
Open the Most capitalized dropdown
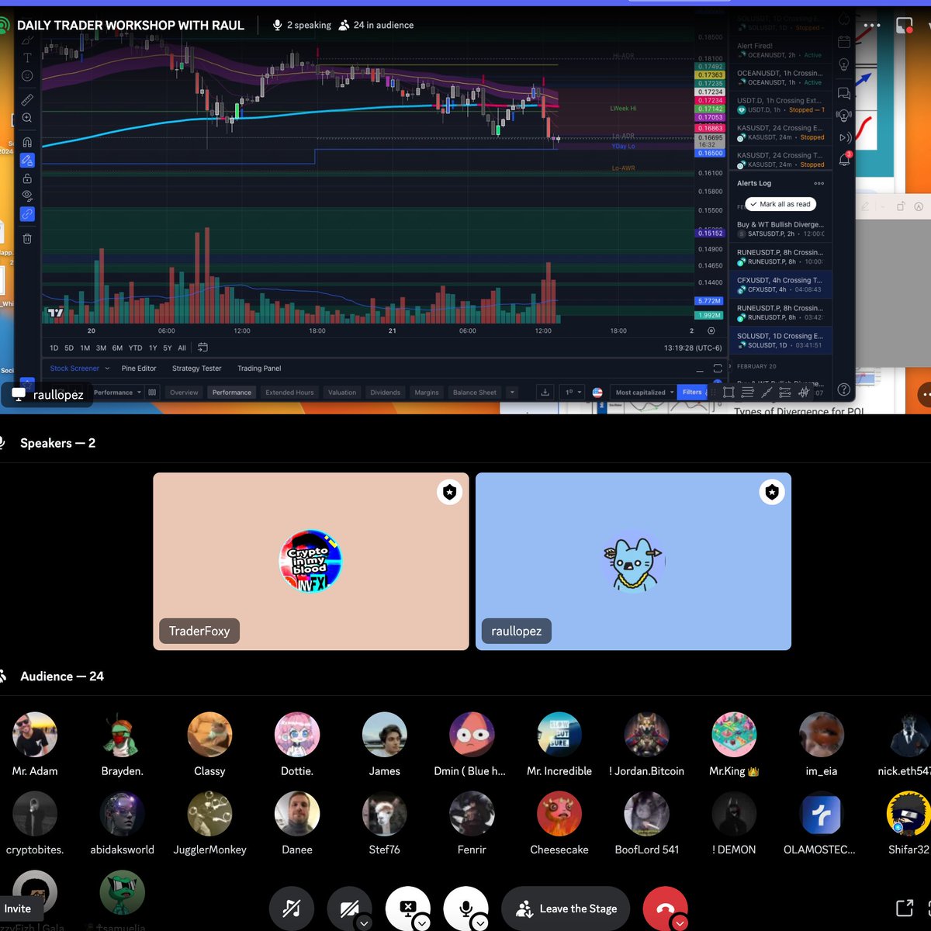point(644,393)
